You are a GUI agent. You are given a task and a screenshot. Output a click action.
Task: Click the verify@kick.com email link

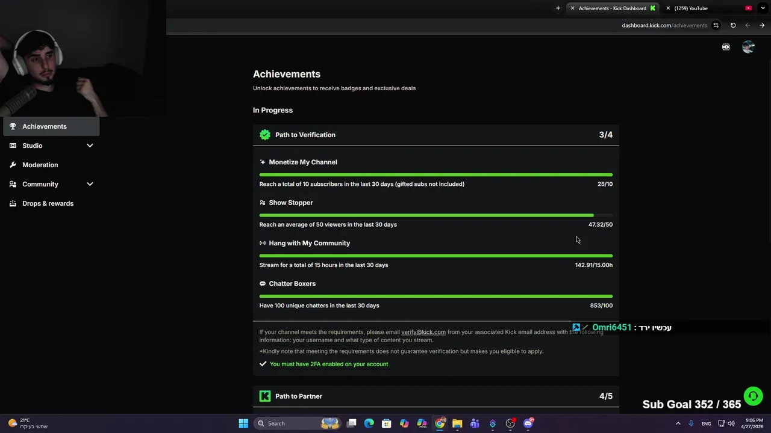(x=423, y=332)
